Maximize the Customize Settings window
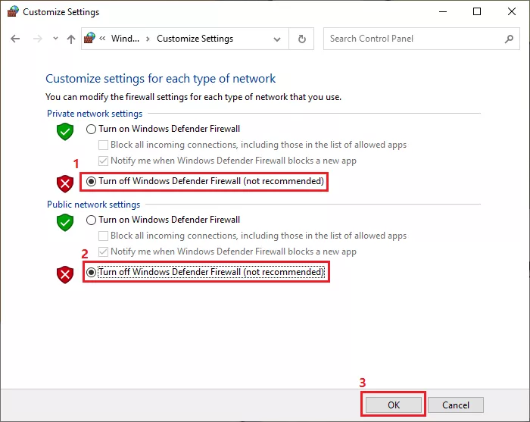 [477, 11]
